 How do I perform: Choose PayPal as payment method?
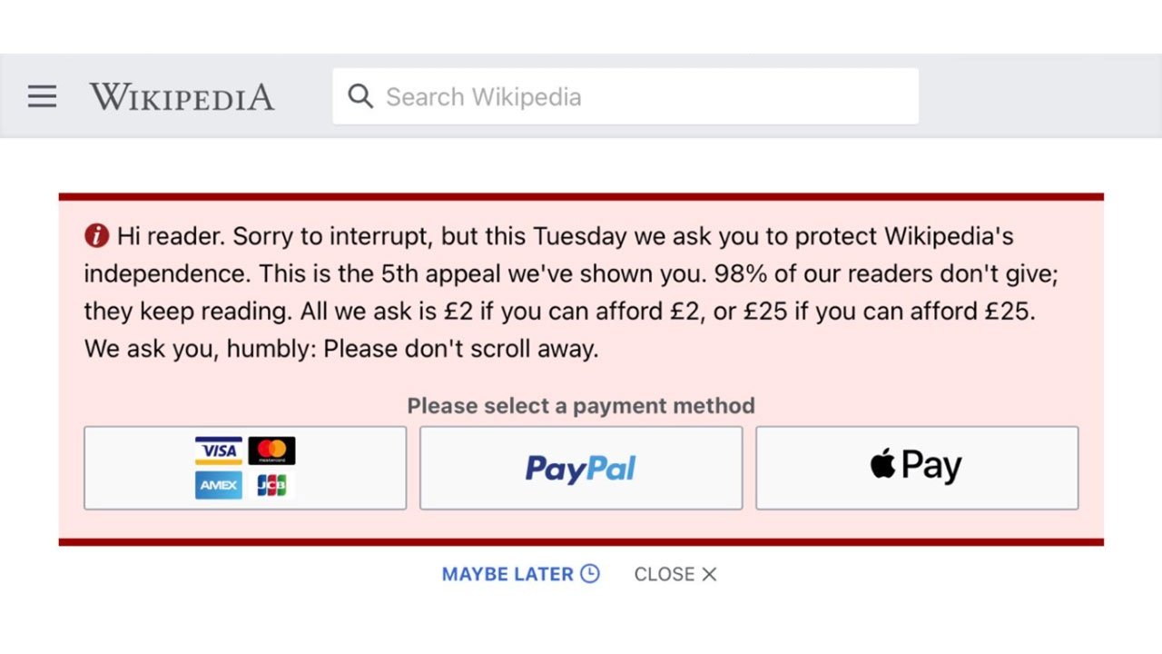[x=581, y=468]
